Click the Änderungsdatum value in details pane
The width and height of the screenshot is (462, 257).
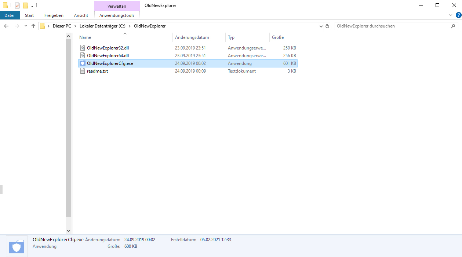point(140,239)
